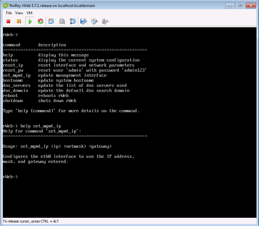Open the File menu

[x=9, y=13]
